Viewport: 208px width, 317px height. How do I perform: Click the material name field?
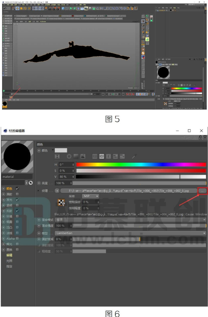[17, 177]
